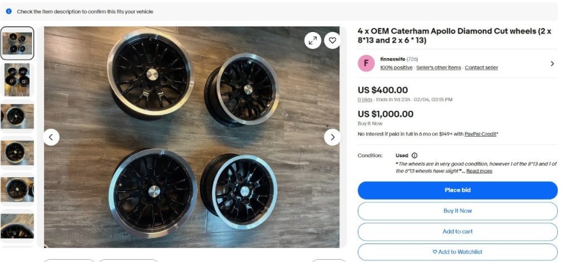Click the heart icon on the image
The width and height of the screenshot is (581, 262).
click(332, 40)
